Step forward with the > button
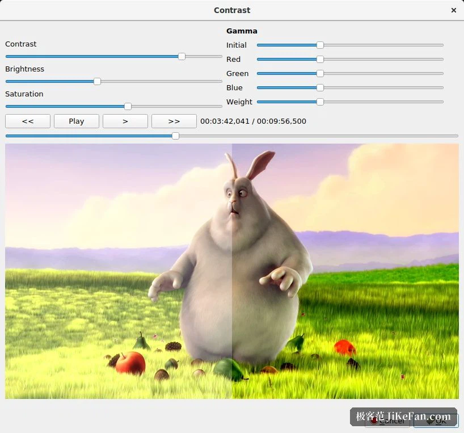The width and height of the screenshot is (464, 433). point(125,121)
